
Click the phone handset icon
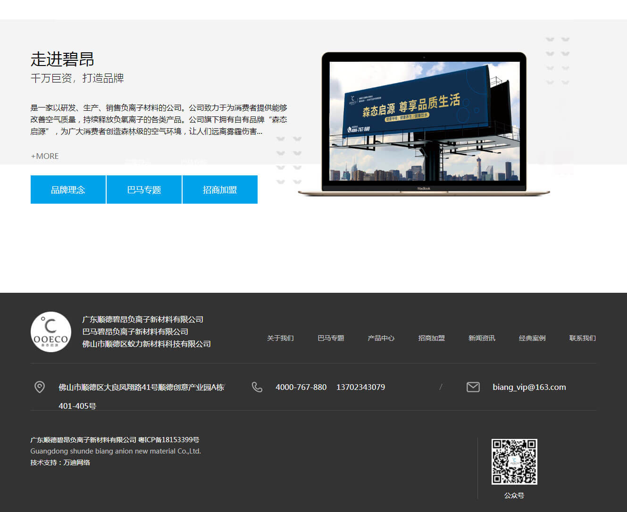[x=257, y=387]
